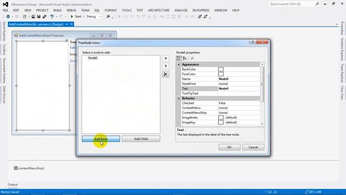Screen dimensions: 346x195
Task: Click the Add Root button
Action: [101, 139]
